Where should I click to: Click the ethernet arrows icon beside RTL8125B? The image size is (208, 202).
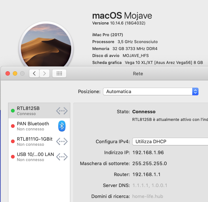click(x=62, y=111)
